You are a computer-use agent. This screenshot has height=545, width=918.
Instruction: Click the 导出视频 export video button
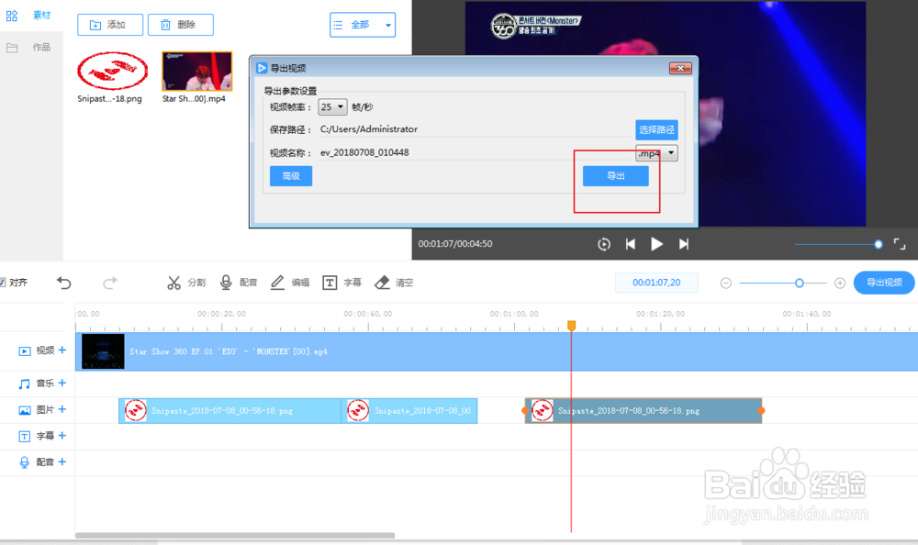pyautogui.click(x=884, y=283)
